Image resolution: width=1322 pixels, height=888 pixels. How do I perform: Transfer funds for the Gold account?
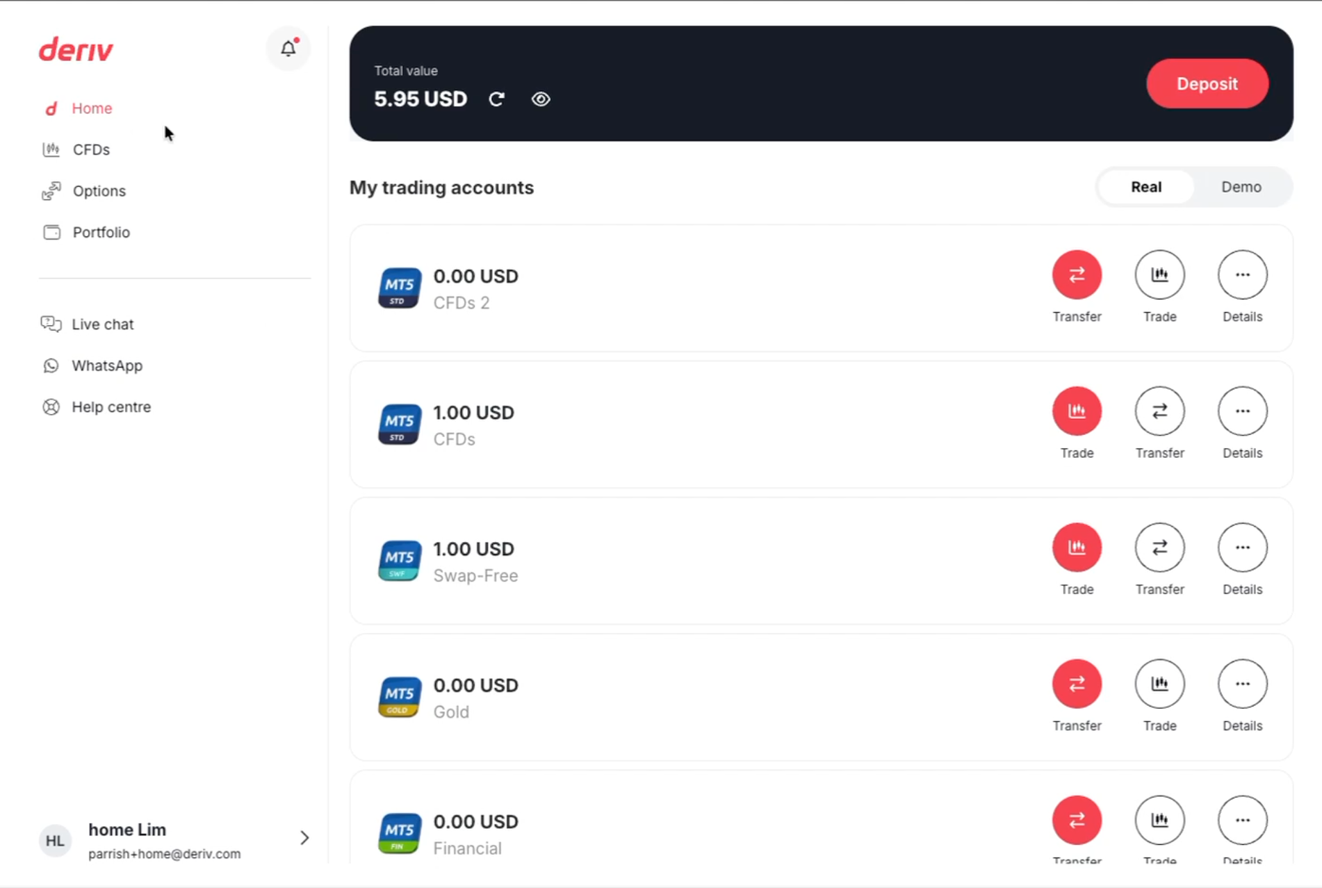click(1077, 684)
